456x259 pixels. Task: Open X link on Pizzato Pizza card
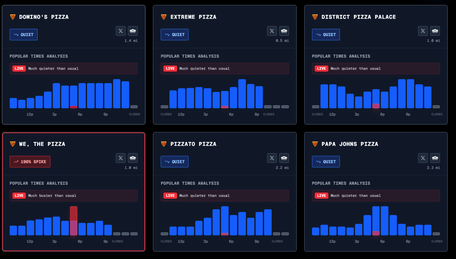(272, 158)
